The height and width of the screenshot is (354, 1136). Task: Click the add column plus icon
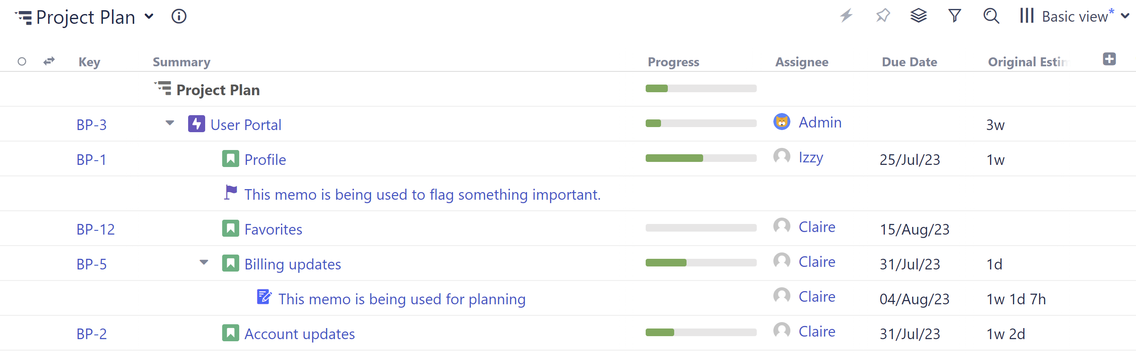[x=1110, y=59]
